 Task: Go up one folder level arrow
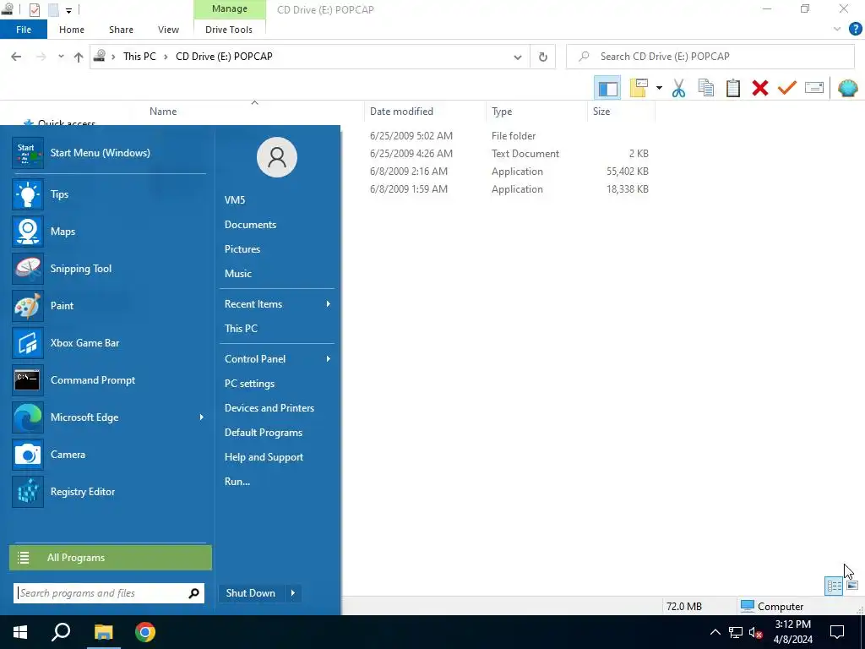(x=79, y=57)
